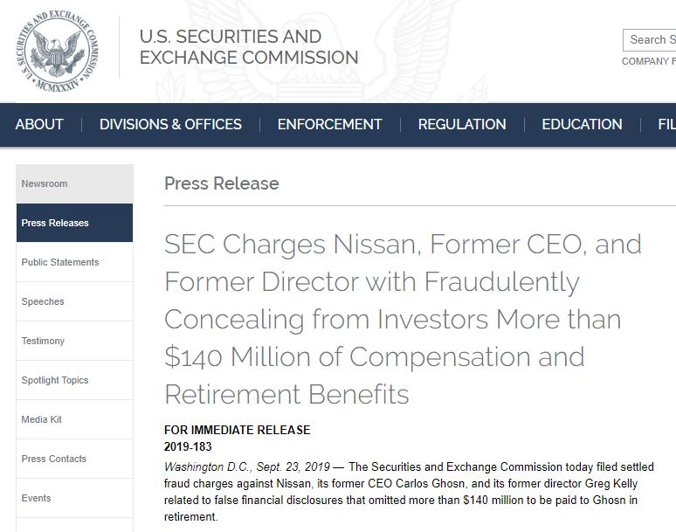This screenshot has height=532, width=676.
Task: Open Press Contacts in the sidebar
Action: click(74, 459)
